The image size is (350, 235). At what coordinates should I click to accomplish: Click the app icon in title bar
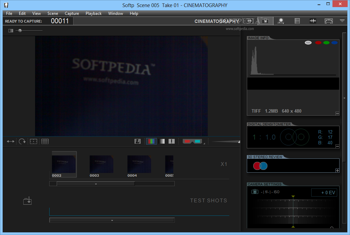[x=6, y=5]
